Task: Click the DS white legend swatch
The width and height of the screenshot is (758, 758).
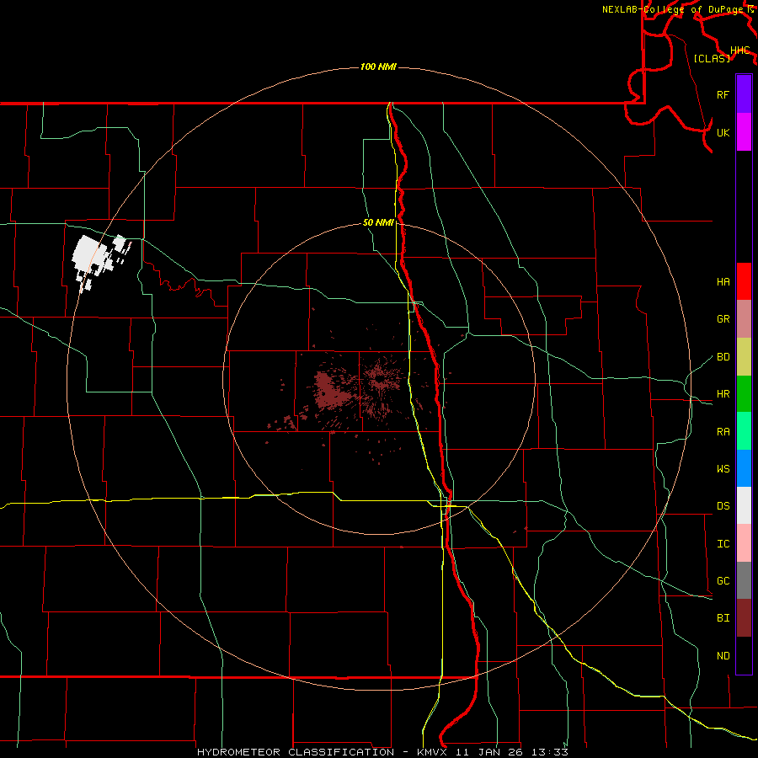Action: coord(744,505)
